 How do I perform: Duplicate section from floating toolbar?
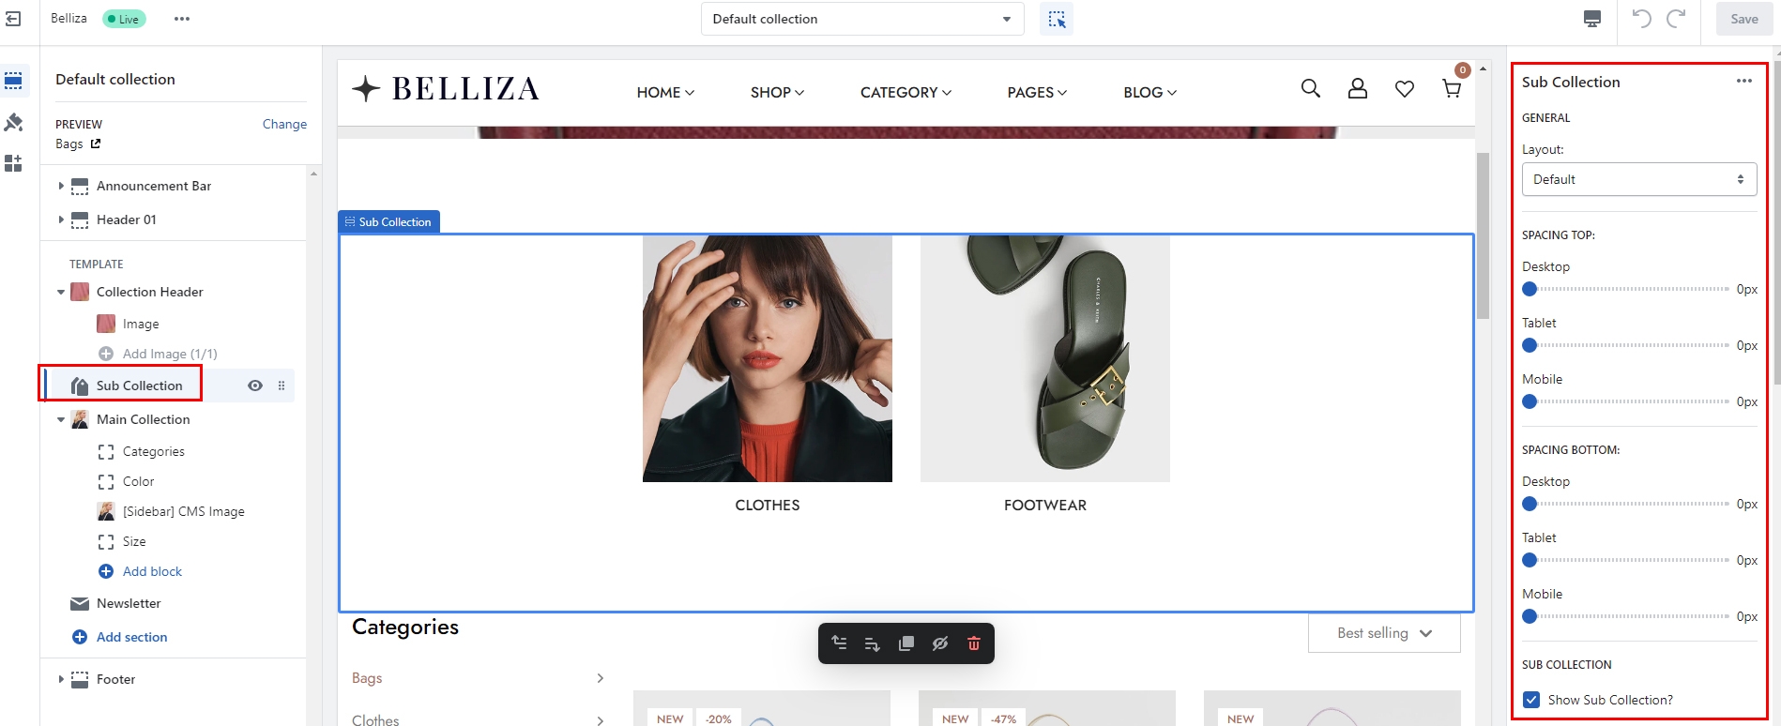coord(906,643)
